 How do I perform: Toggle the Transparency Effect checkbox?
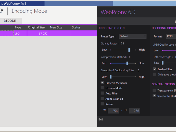click(154, 90)
